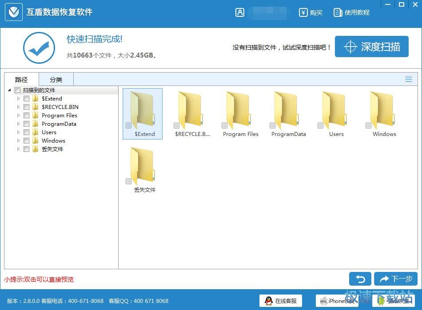Click the Android robot recovery icon
Screen dimensions: 422x310
point(381,301)
